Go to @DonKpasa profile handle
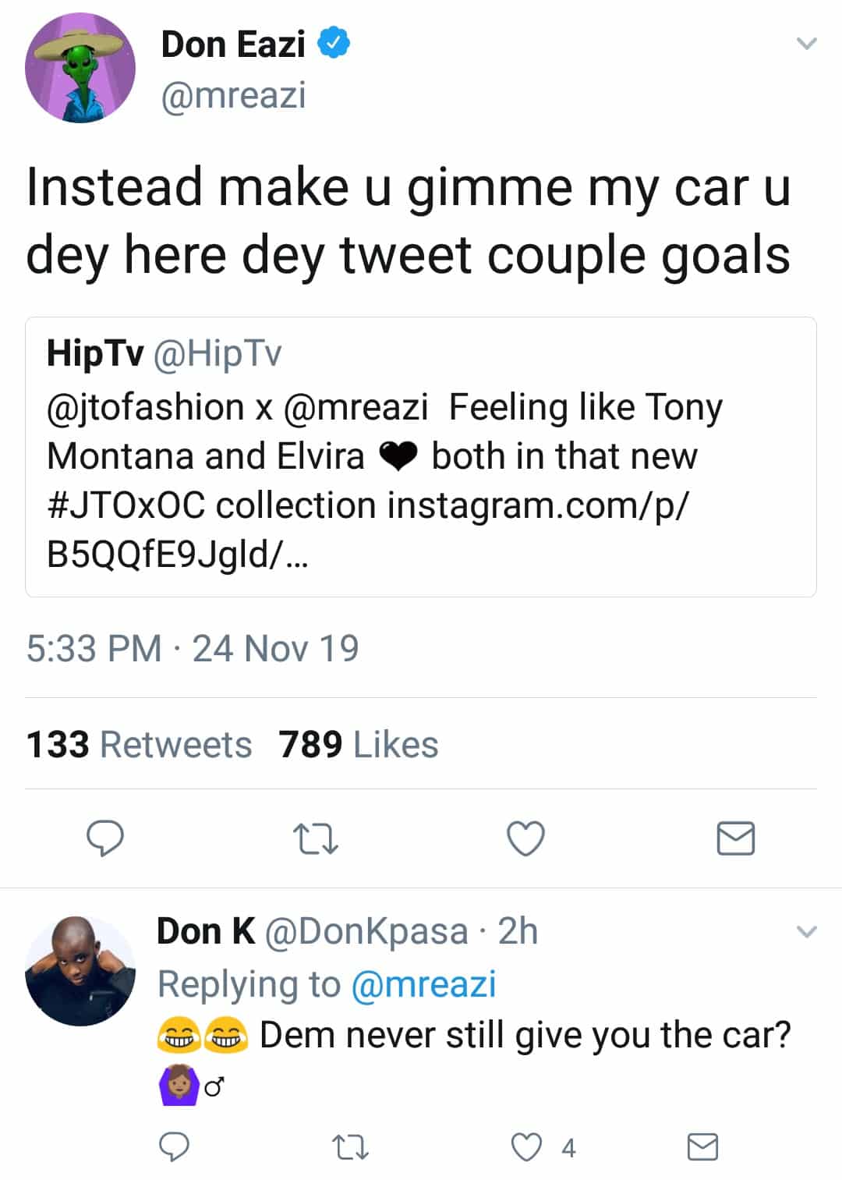 click(x=366, y=931)
